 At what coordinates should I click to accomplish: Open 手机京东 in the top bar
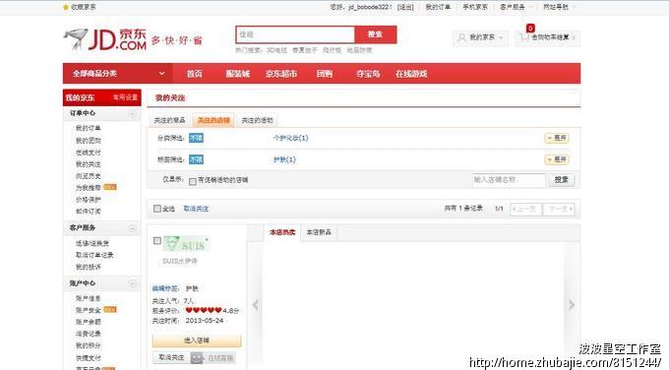pyautogui.click(x=475, y=7)
